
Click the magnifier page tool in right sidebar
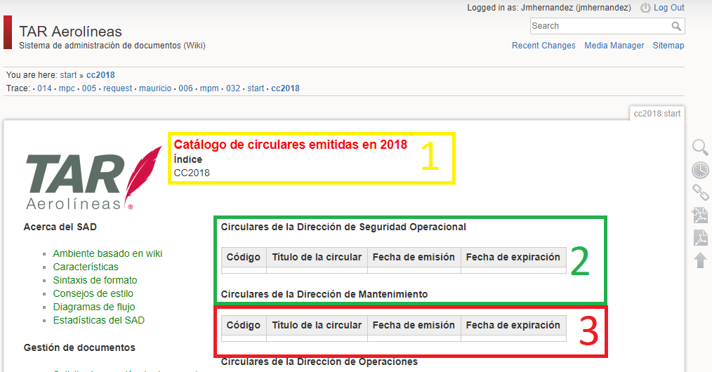(700, 147)
